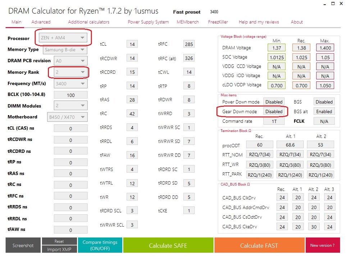Switch to the MEMbench tab
347x259 pixels.
click(188, 22)
